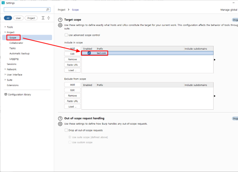Image resolution: width=238 pixels, height=172 pixels.
Task: Click the Configuration library book icon
Action: 6,95
